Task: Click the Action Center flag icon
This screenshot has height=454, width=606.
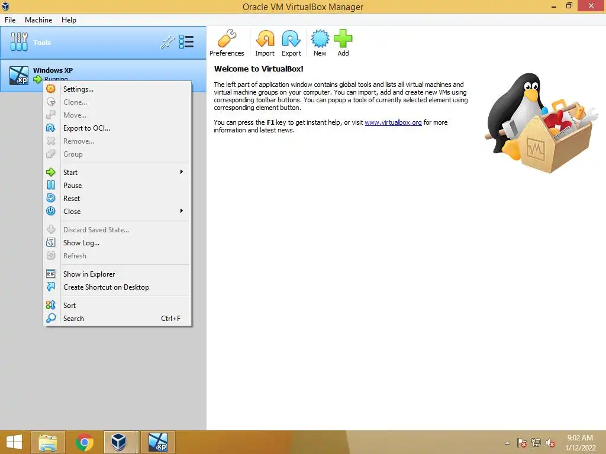Action: [x=522, y=443]
